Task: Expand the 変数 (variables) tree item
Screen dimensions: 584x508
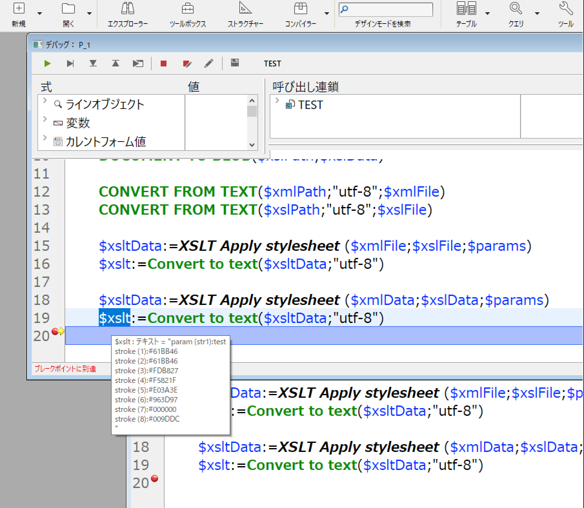Action: click(45, 119)
